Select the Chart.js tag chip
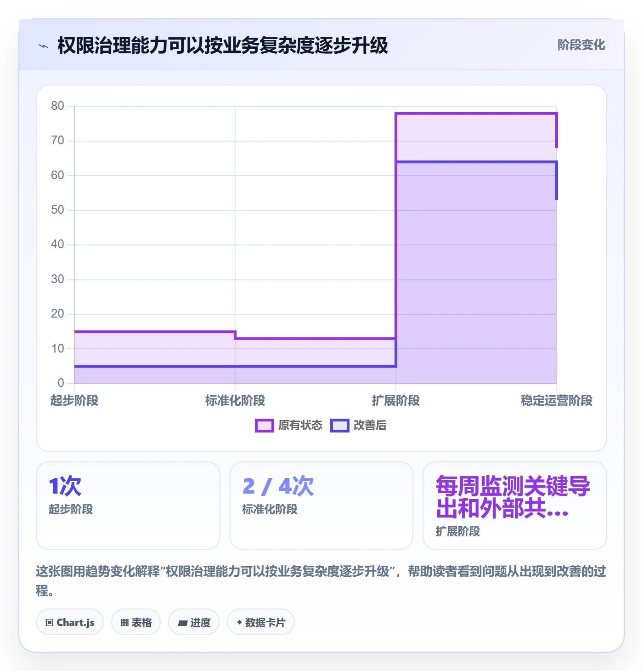This screenshot has width=643, height=671. pos(70,622)
